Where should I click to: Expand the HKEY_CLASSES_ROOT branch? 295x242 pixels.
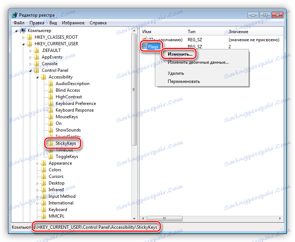23,38
